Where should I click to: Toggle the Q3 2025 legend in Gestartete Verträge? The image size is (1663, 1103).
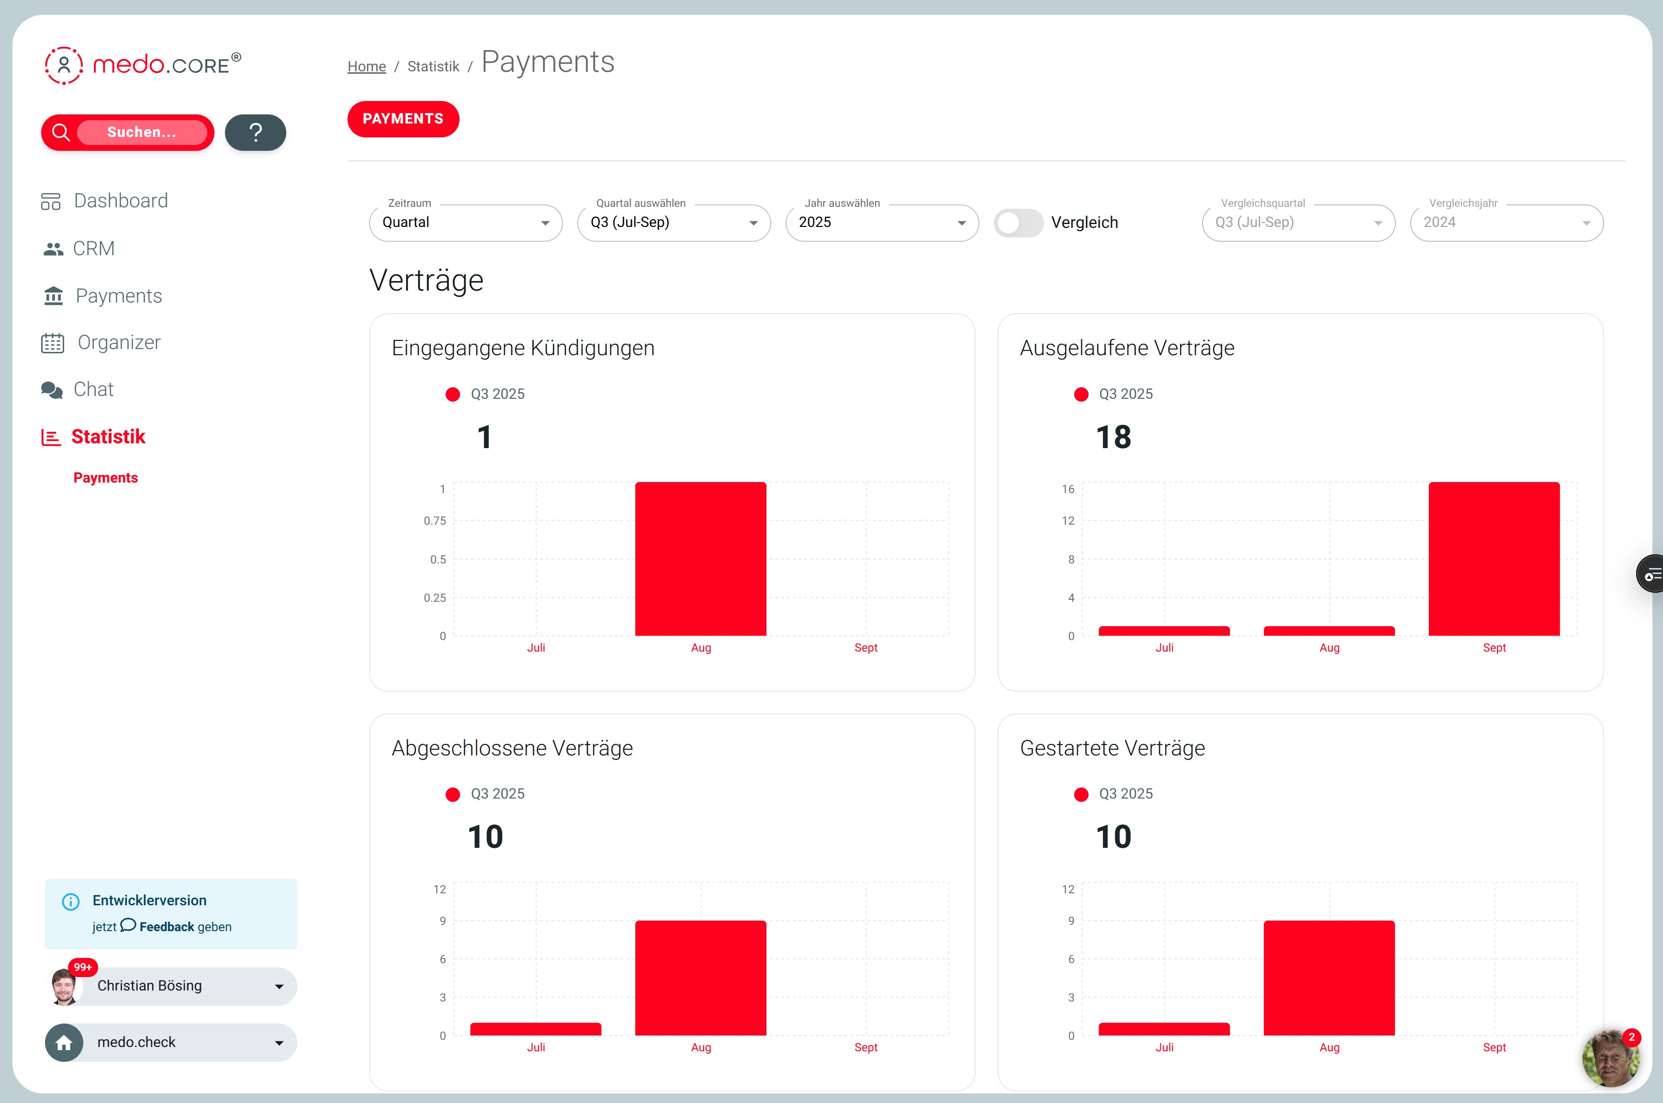tap(1081, 794)
